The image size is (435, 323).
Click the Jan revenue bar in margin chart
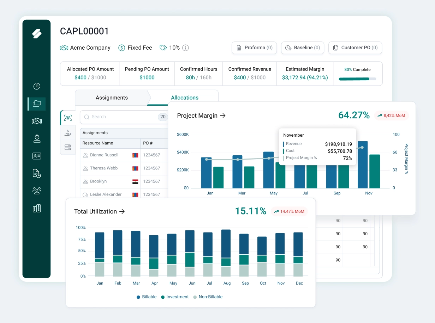(x=206, y=173)
